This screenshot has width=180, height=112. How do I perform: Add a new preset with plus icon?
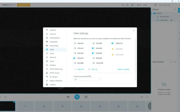tap(175, 10)
